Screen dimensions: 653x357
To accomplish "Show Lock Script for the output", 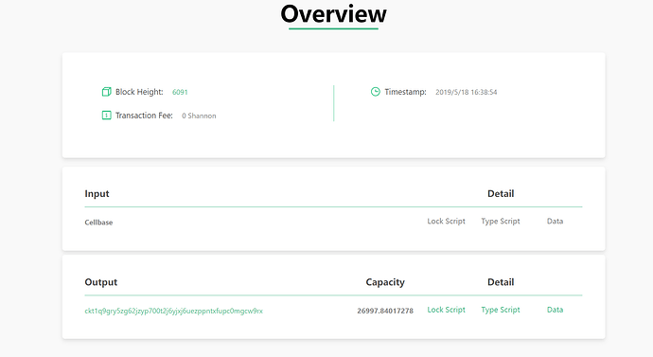I will pos(446,310).
